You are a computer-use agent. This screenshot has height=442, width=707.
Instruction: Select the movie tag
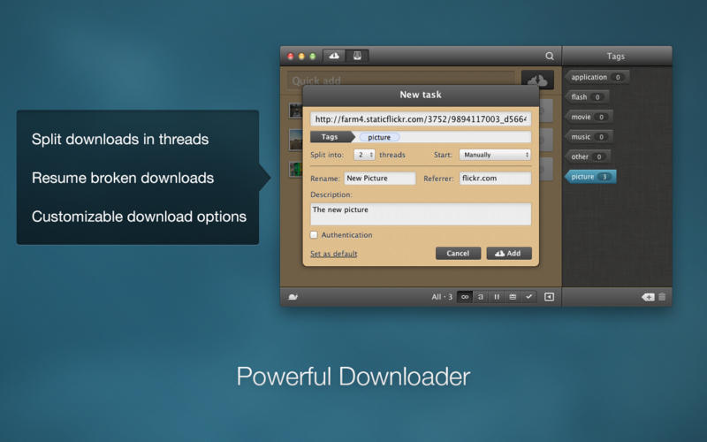tap(589, 117)
